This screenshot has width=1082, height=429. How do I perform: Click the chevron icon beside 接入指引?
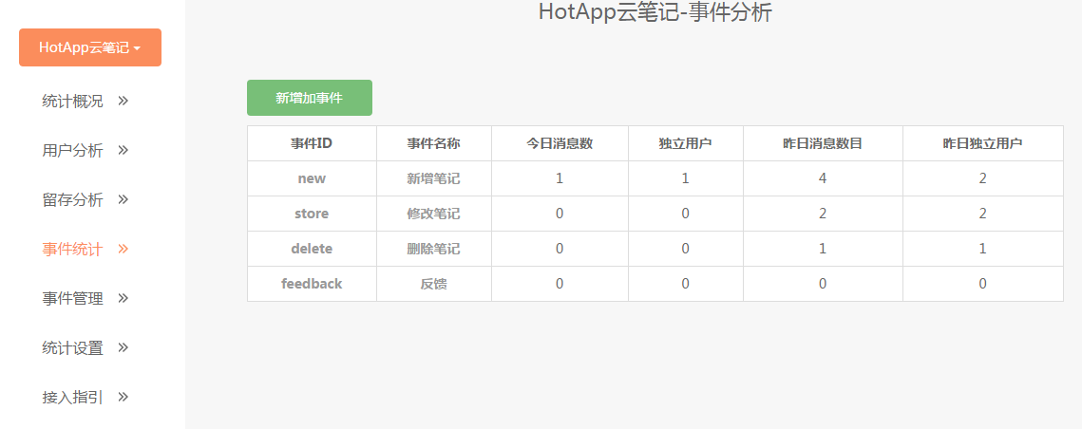tap(123, 397)
